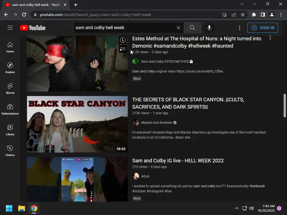This screenshot has width=287, height=215.
Task: View site information padlock icon
Action: click(x=35, y=15)
